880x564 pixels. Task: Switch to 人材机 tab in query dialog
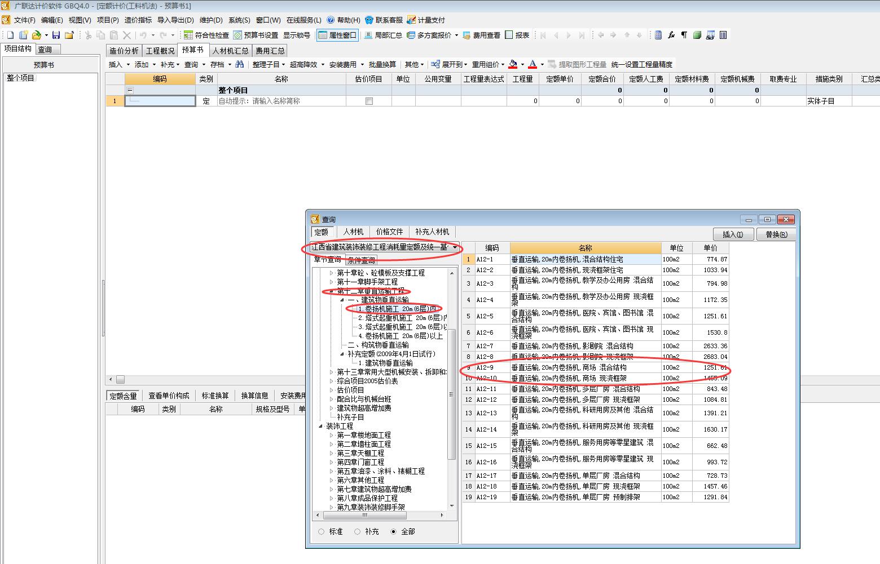click(x=353, y=232)
